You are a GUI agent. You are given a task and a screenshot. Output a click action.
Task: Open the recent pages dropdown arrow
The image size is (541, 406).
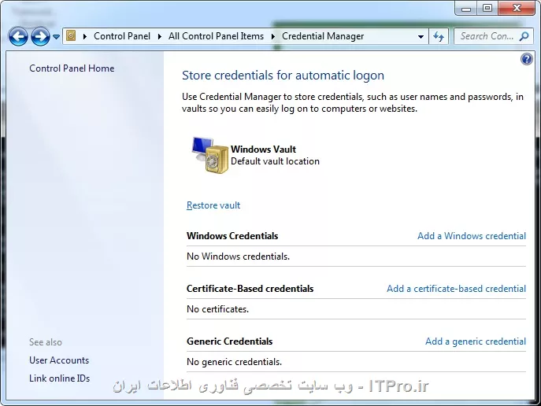56,36
